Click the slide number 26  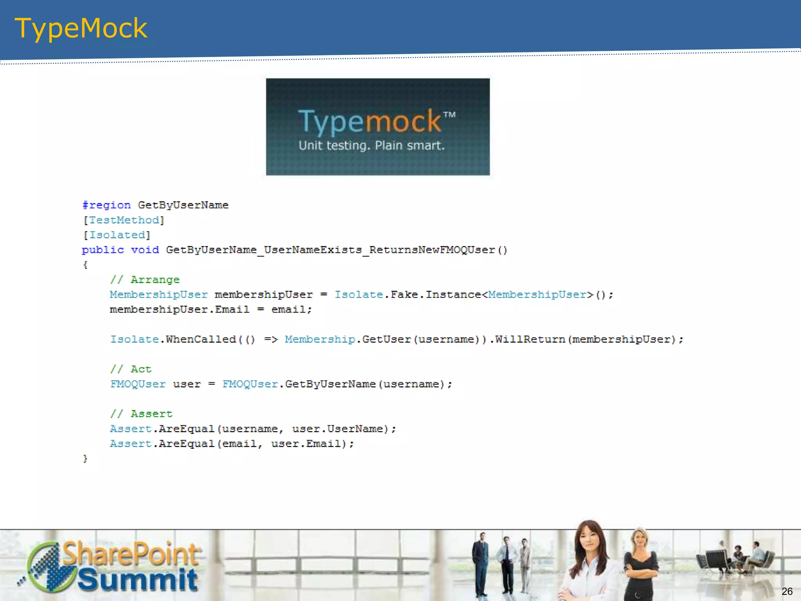[787, 591]
